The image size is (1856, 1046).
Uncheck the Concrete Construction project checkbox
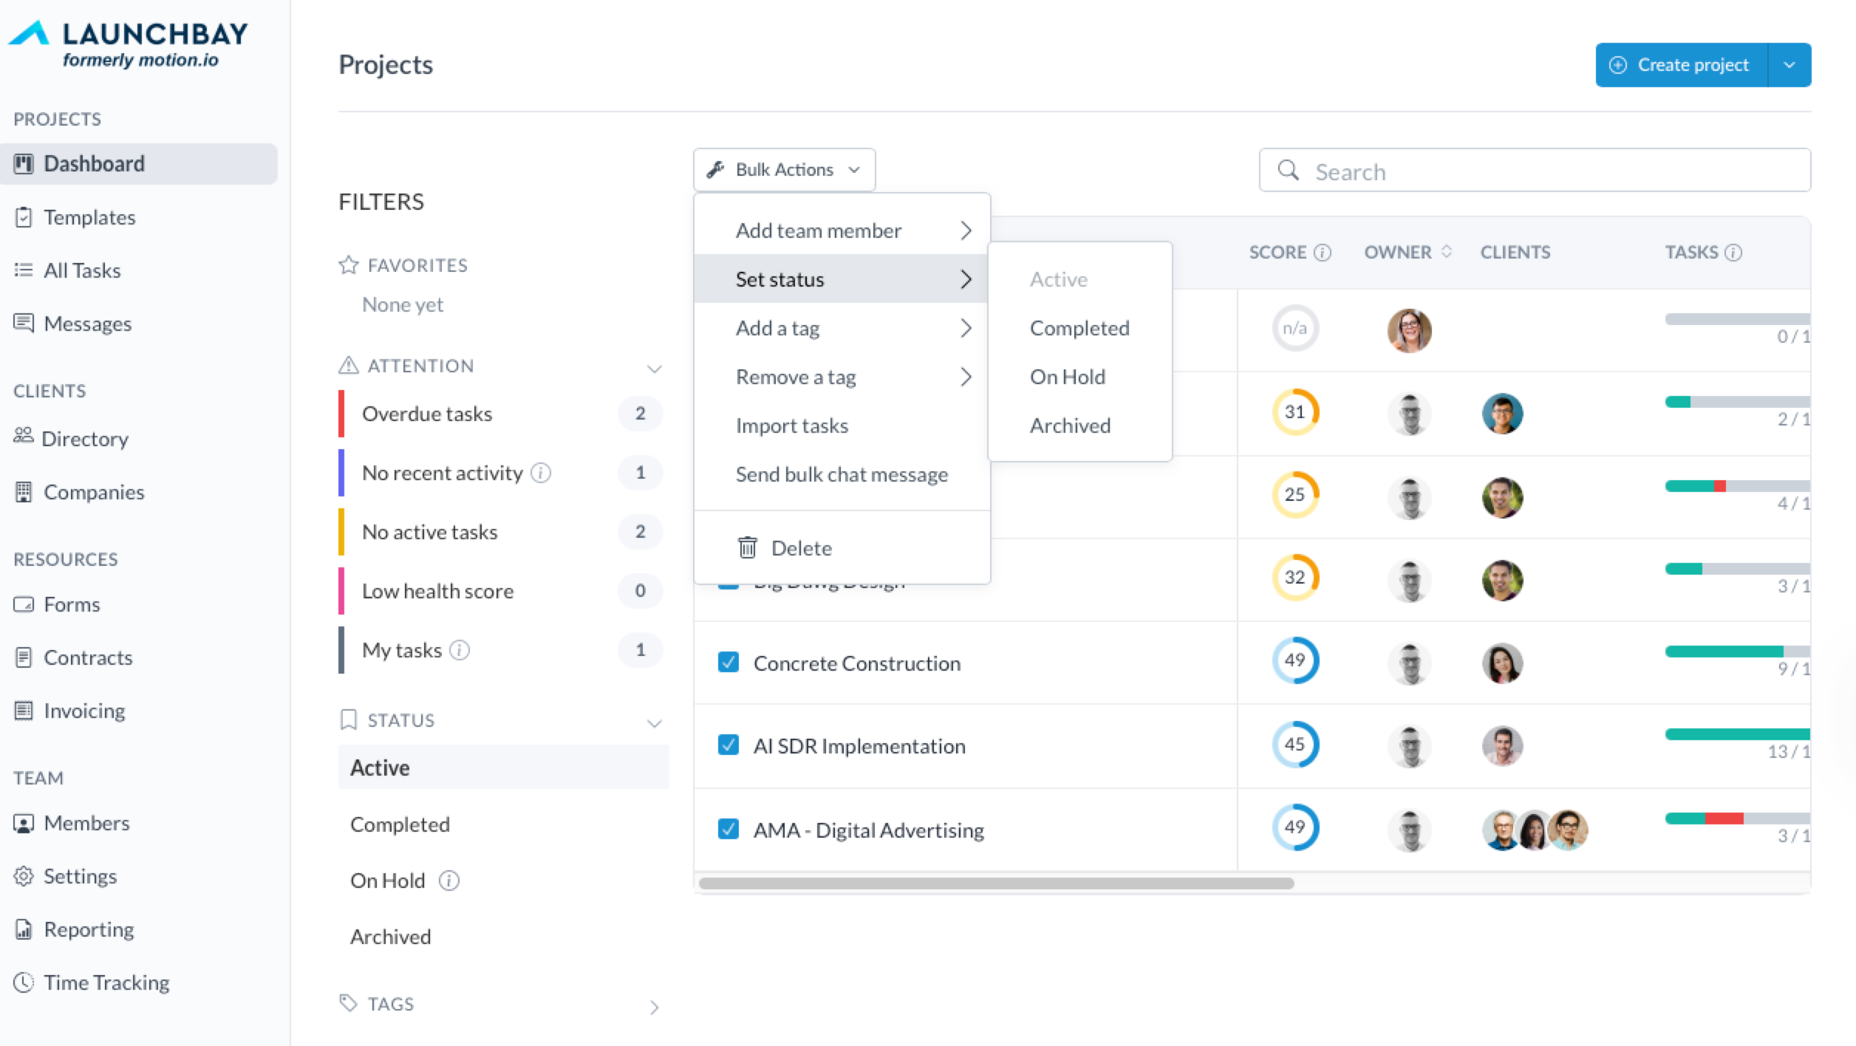pos(729,662)
